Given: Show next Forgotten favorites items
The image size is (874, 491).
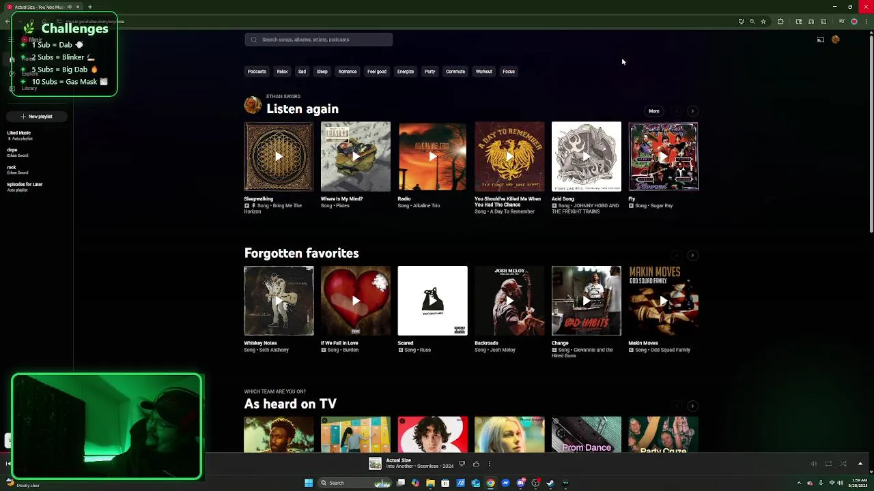Looking at the screenshot, I should click(692, 255).
